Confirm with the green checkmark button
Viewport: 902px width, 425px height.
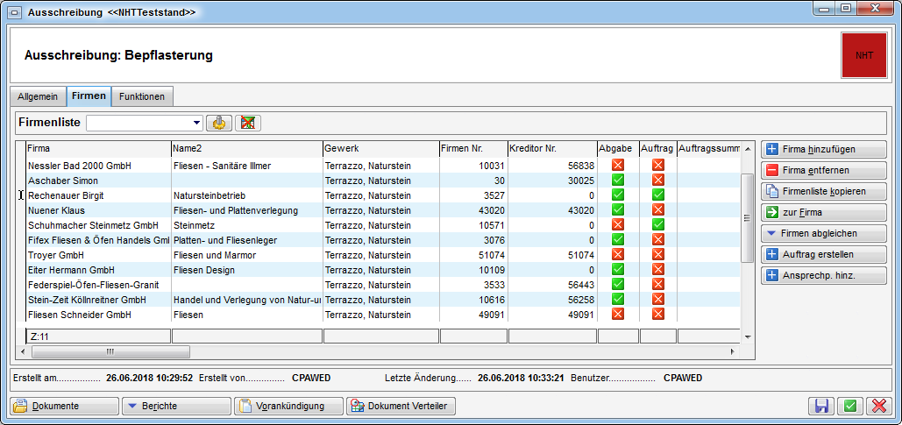pos(850,406)
